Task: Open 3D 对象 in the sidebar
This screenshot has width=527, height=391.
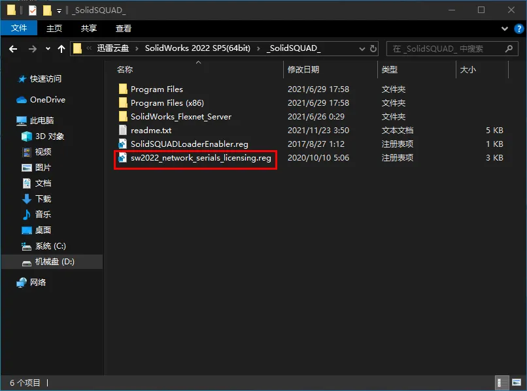Action: 50,136
